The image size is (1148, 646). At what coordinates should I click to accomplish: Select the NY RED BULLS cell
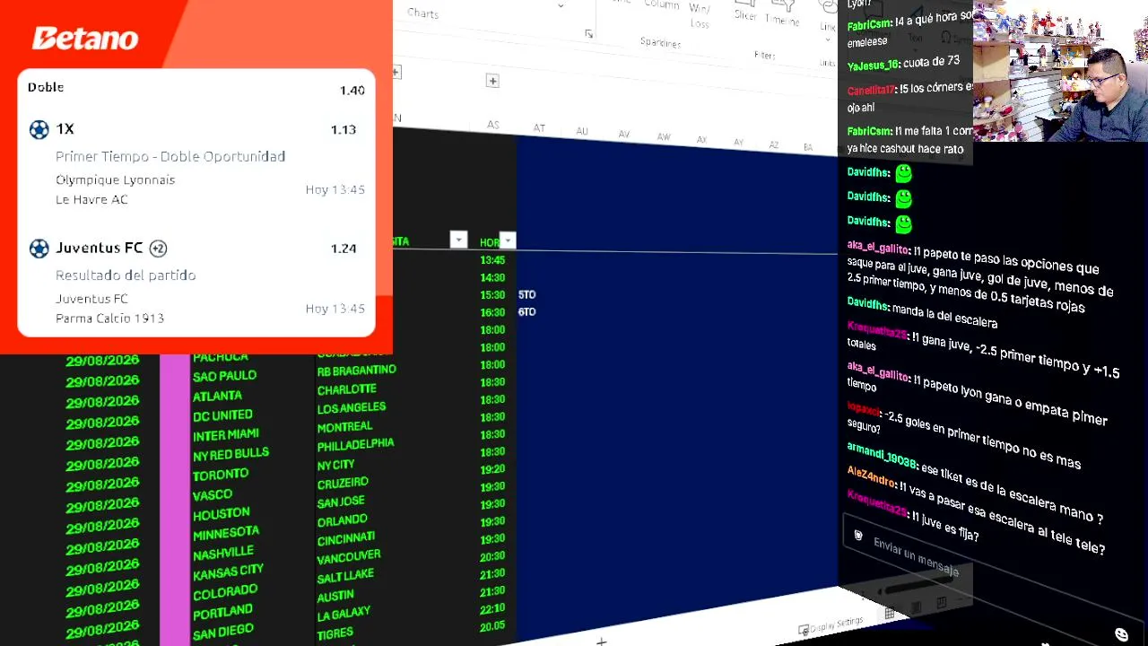click(x=230, y=455)
